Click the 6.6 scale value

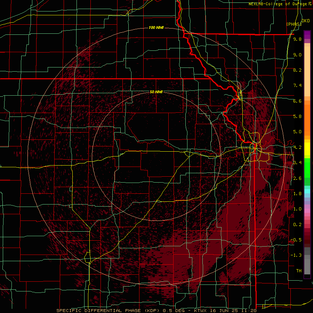(297, 101)
